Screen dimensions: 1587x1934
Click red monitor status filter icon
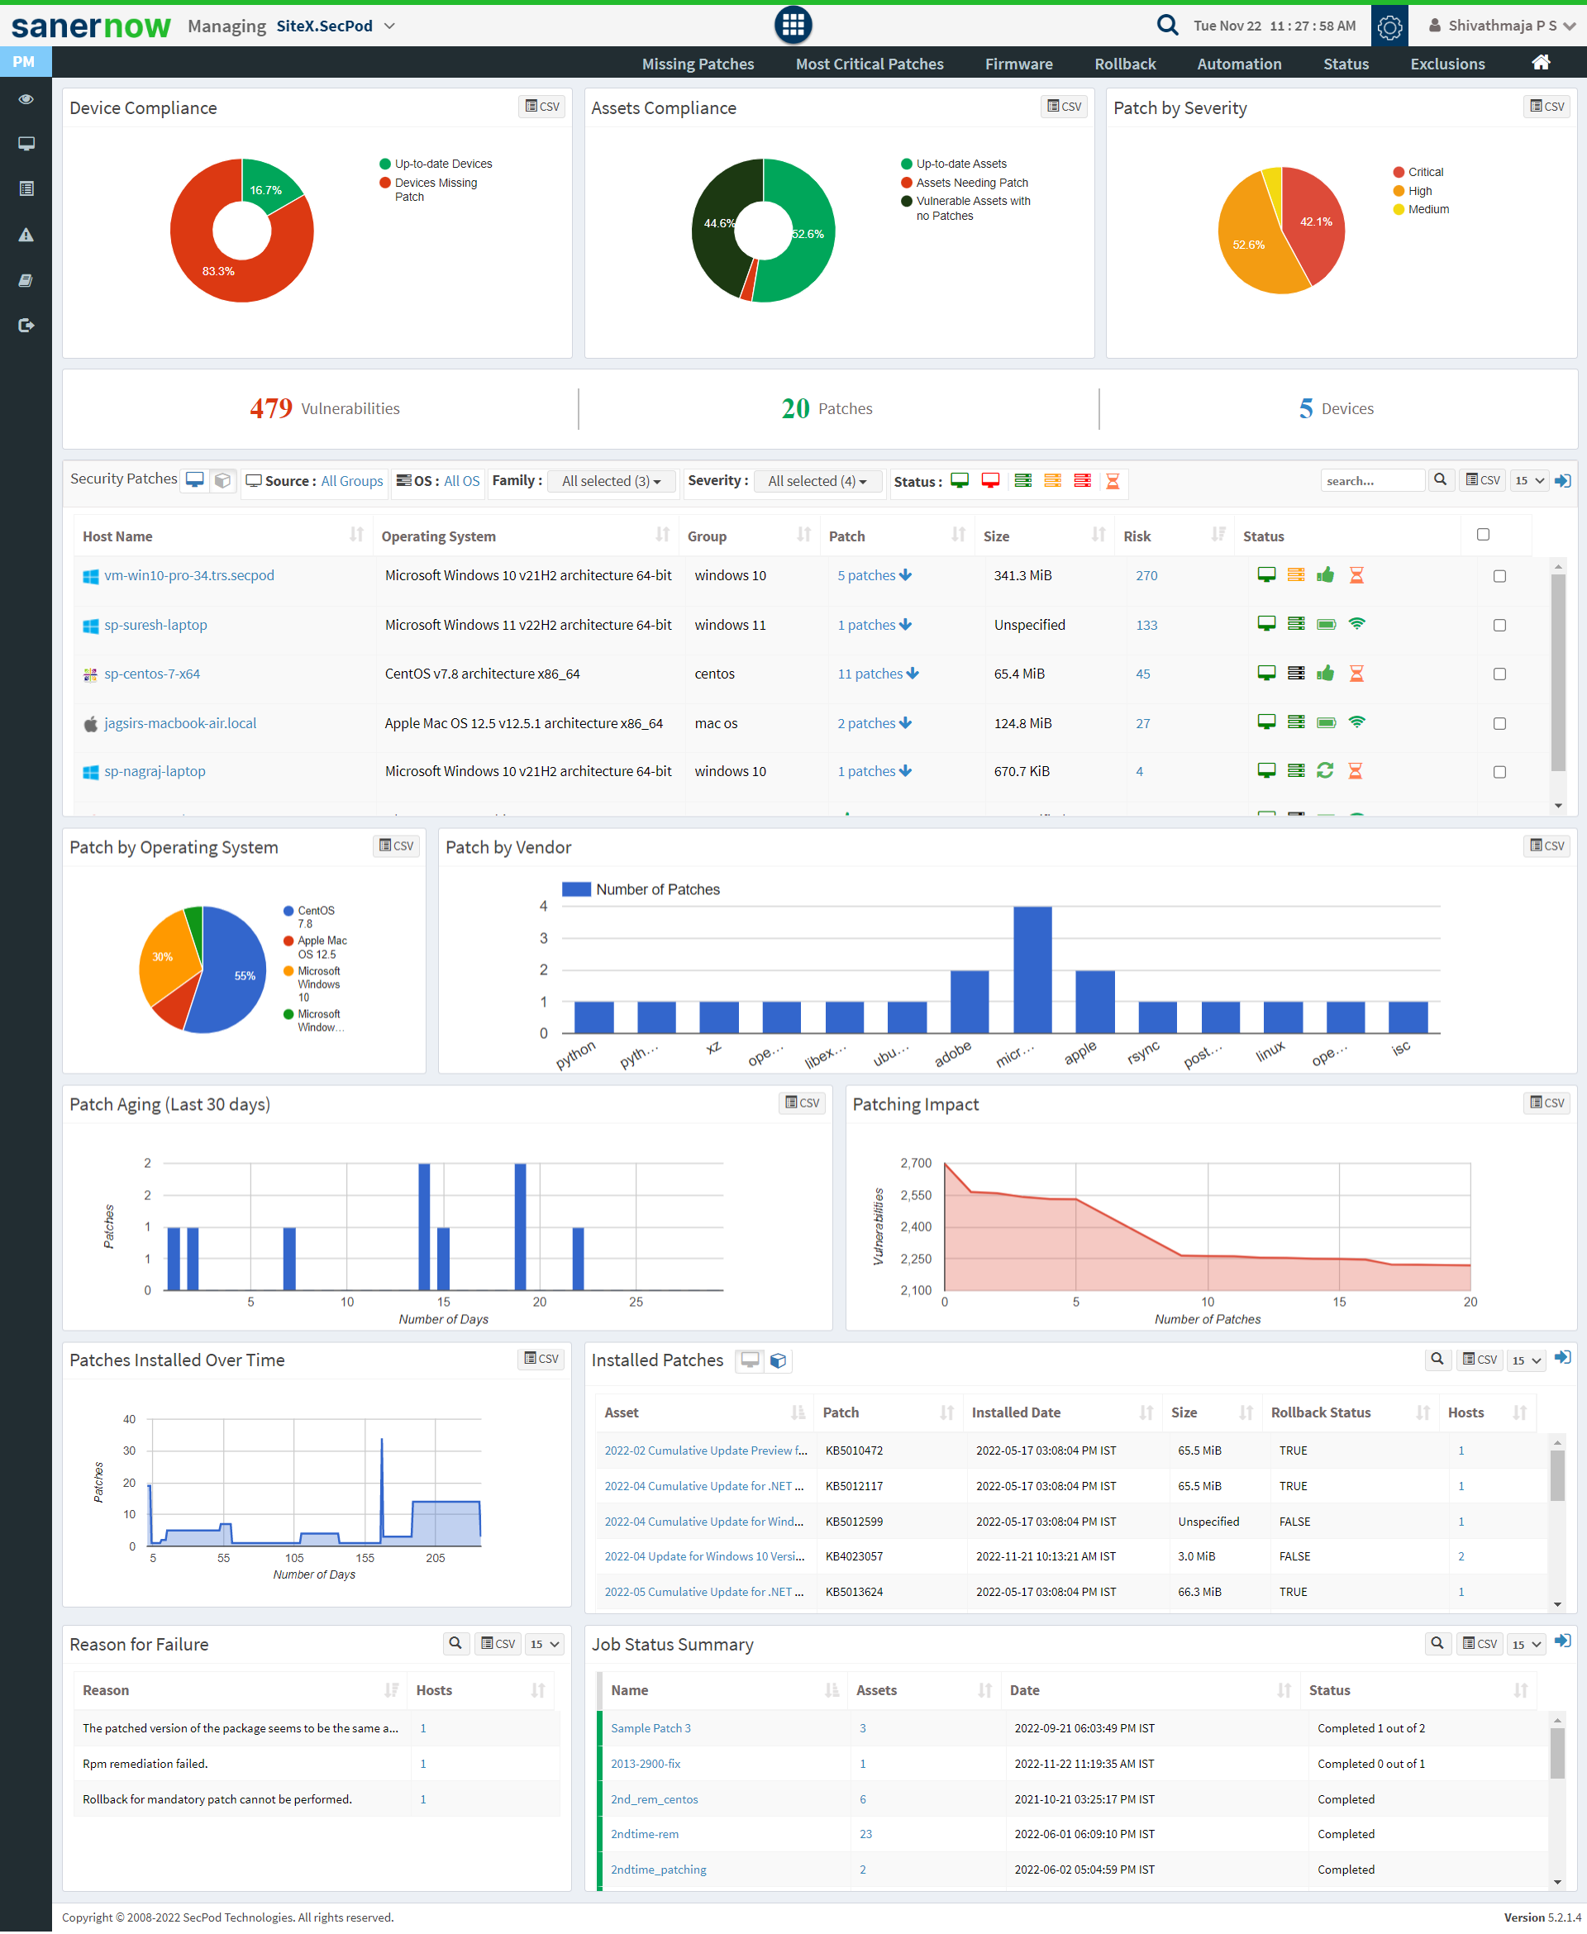[990, 481]
